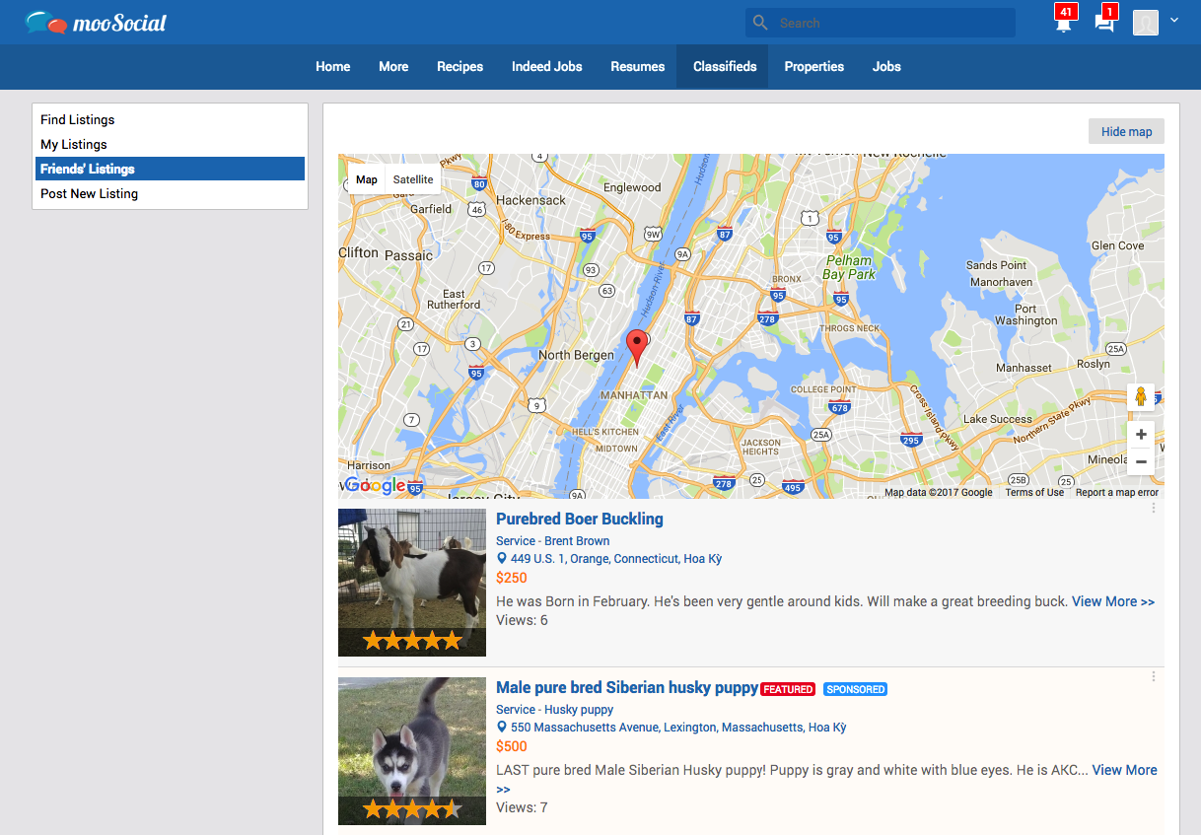This screenshot has height=835, width=1201.
Task: Open the messages icon with 1 unread
Action: [1105, 21]
